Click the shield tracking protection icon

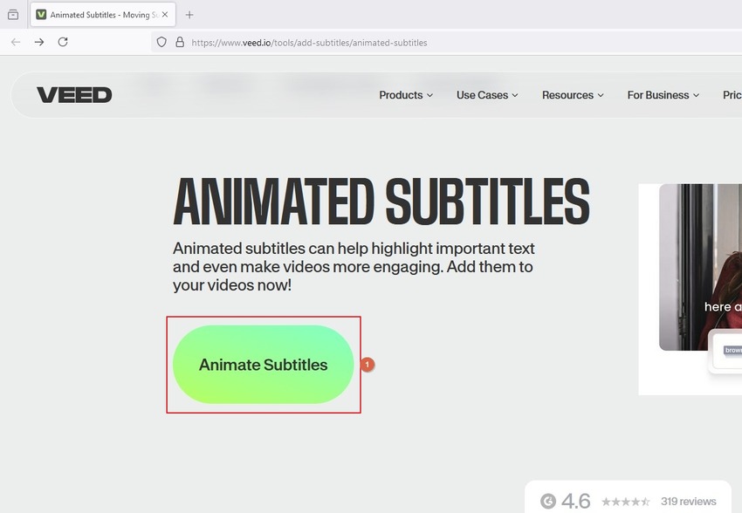161,42
